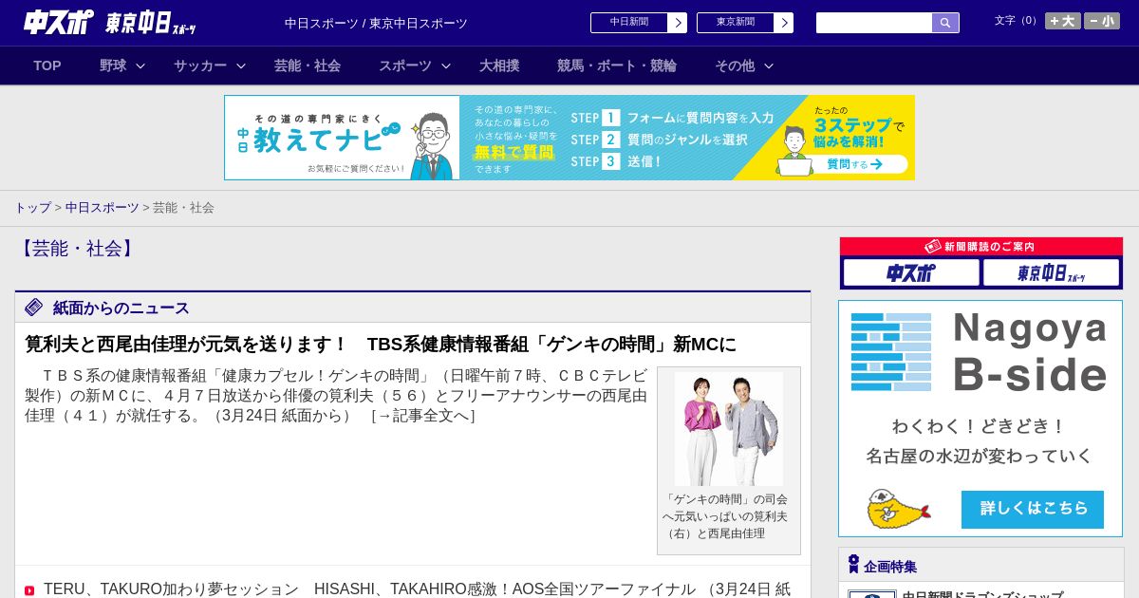Click the 紙面からのニュース section icon
This screenshot has height=598, width=1139.
tap(34, 307)
